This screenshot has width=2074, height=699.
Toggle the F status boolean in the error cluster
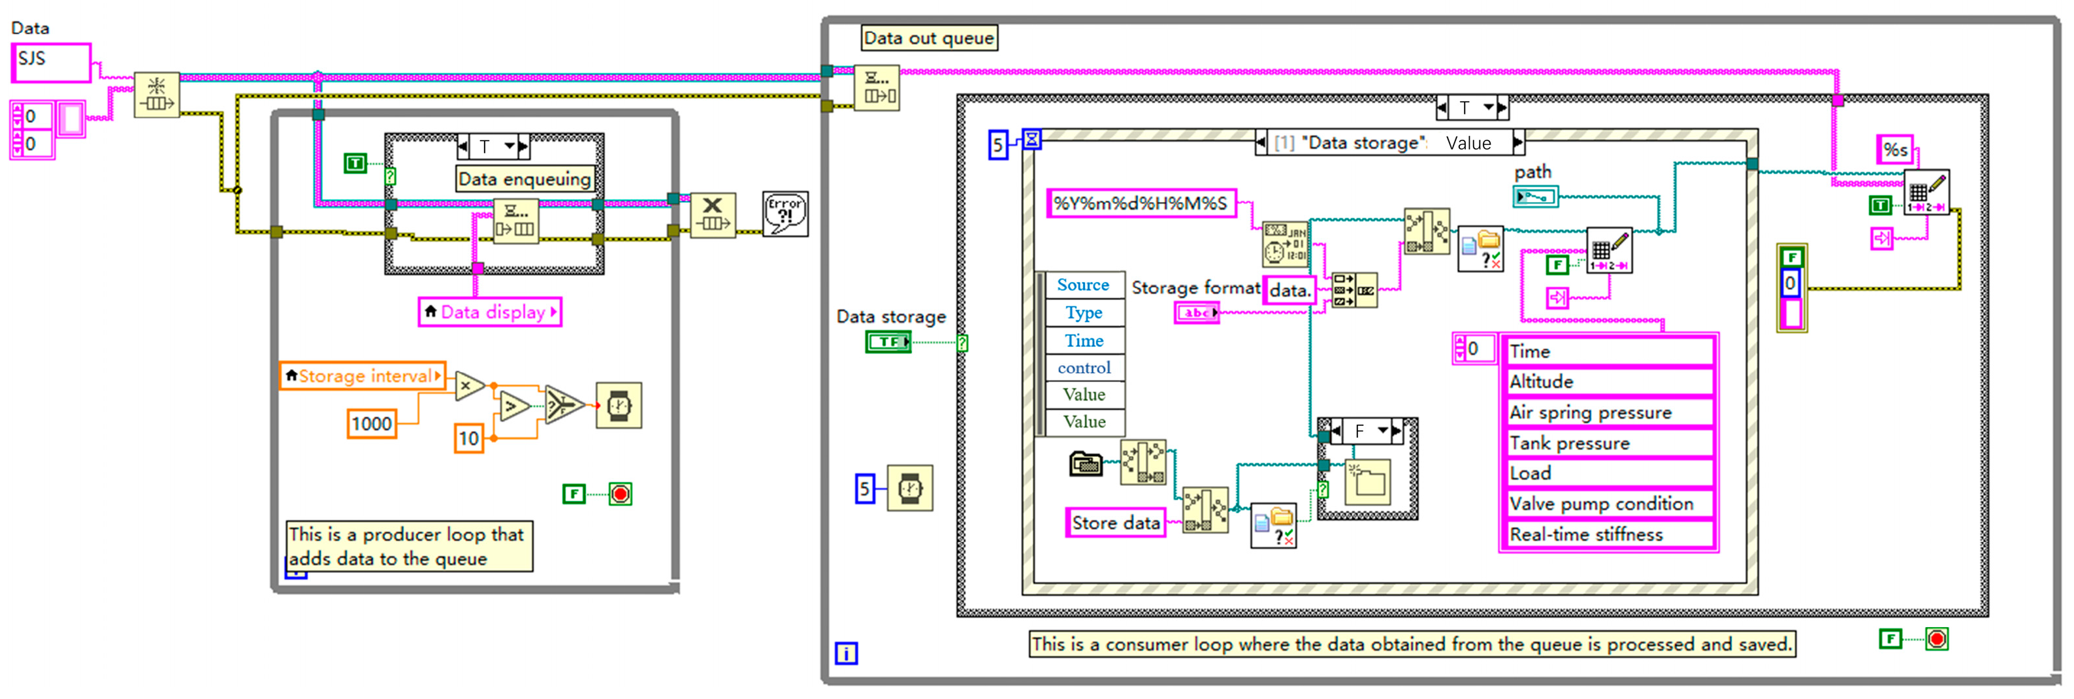pos(1791,257)
